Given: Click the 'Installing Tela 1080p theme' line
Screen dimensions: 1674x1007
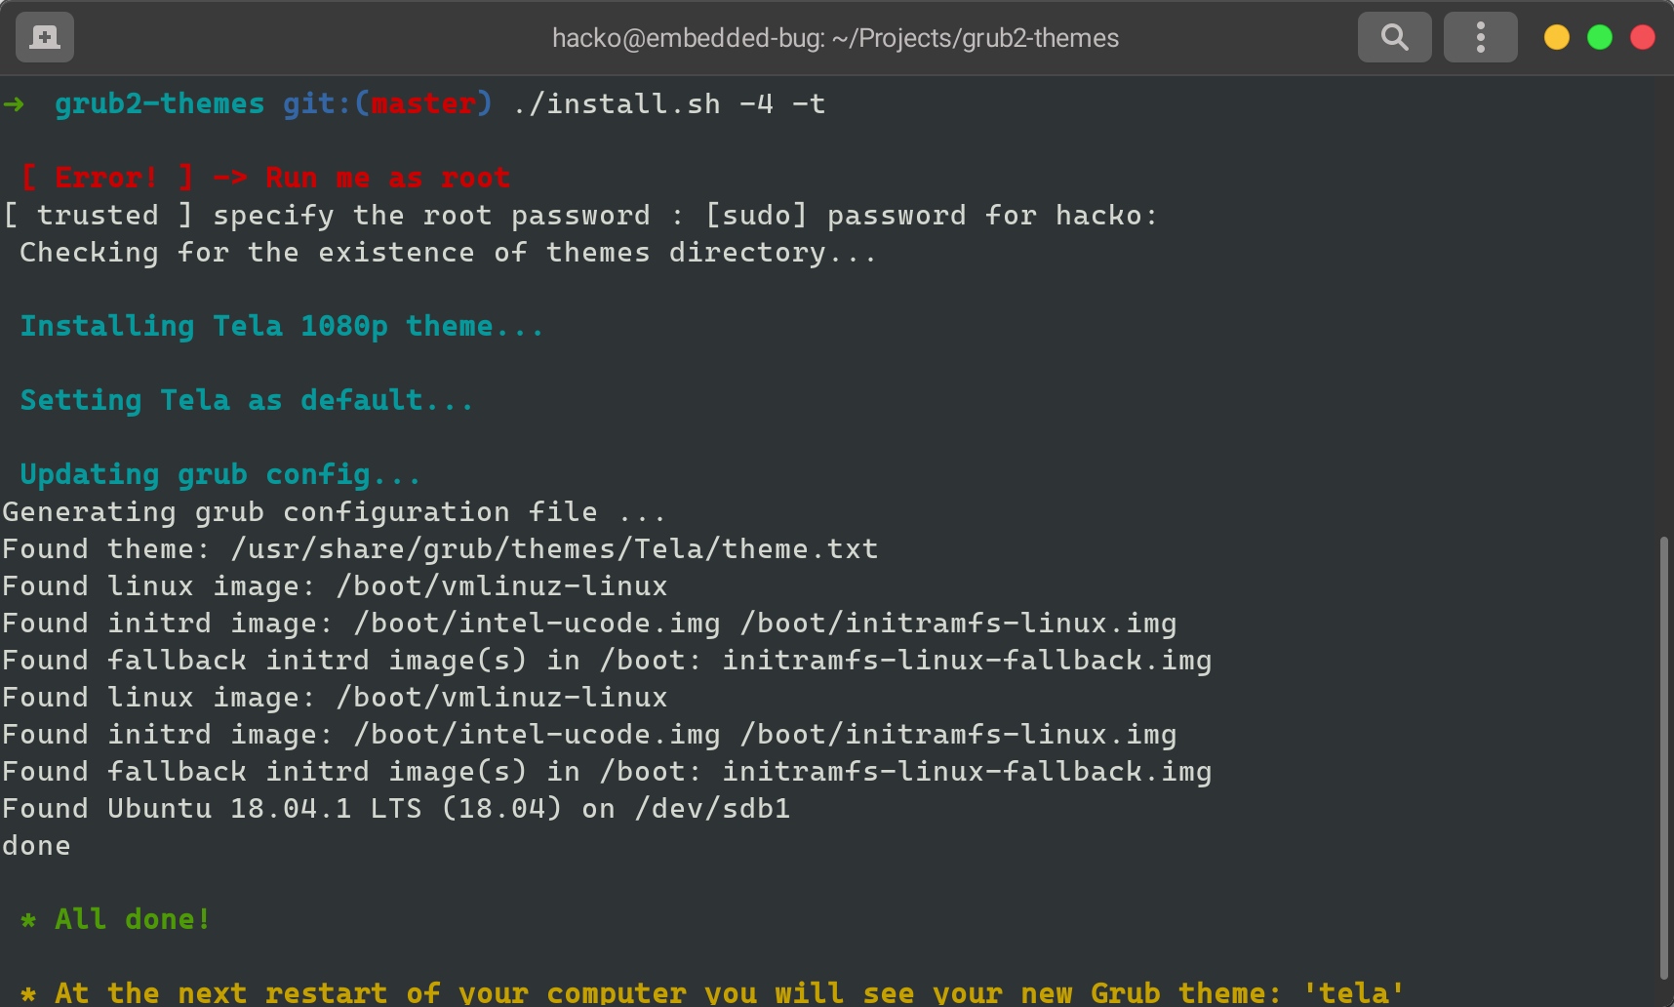Looking at the screenshot, I should 282,326.
